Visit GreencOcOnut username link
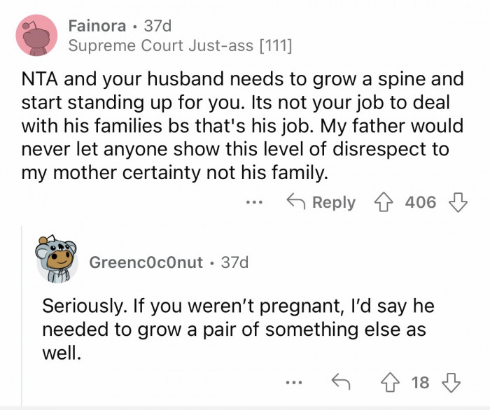This screenshot has width=490, height=410. click(146, 262)
